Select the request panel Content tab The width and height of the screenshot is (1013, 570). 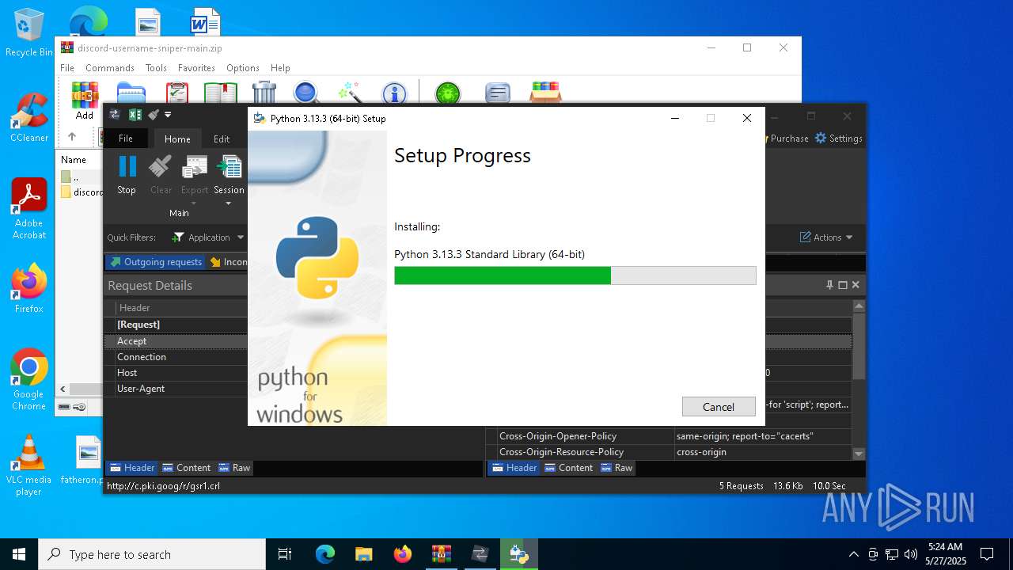(x=187, y=468)
